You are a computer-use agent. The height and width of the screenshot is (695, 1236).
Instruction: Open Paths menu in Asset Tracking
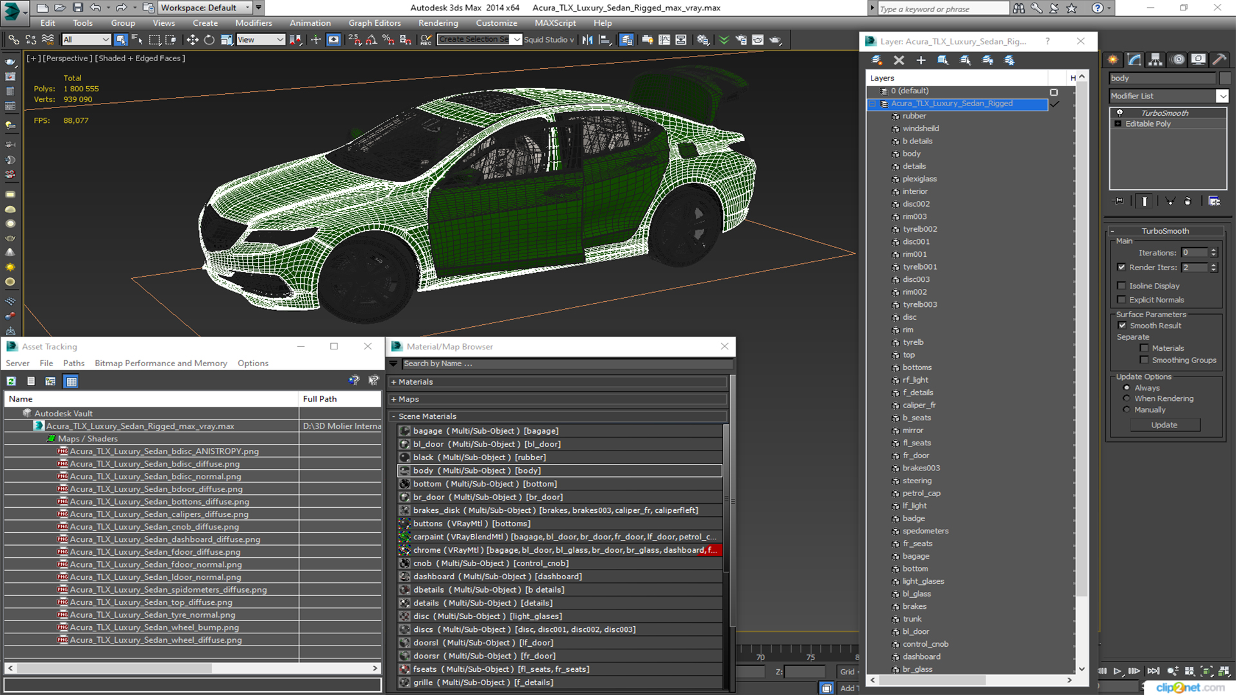(74, 364)
